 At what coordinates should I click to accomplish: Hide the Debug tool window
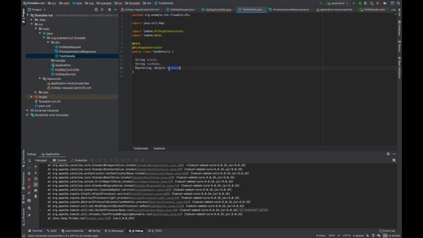394,154
